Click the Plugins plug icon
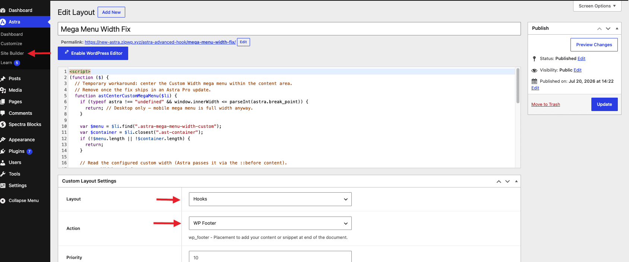Image resolution: width=629 pixels, height=262 pixels. [x=3, y=151]
